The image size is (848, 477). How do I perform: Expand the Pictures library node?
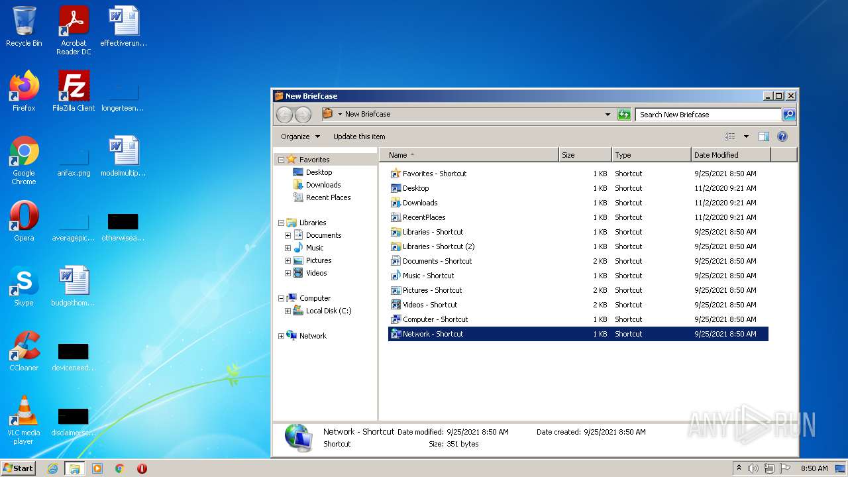288,260
